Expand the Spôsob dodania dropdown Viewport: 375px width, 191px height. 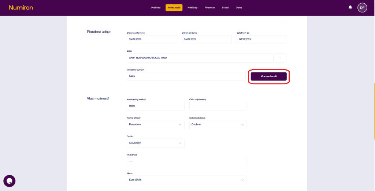pyautogui.click(x=218, y=124)
